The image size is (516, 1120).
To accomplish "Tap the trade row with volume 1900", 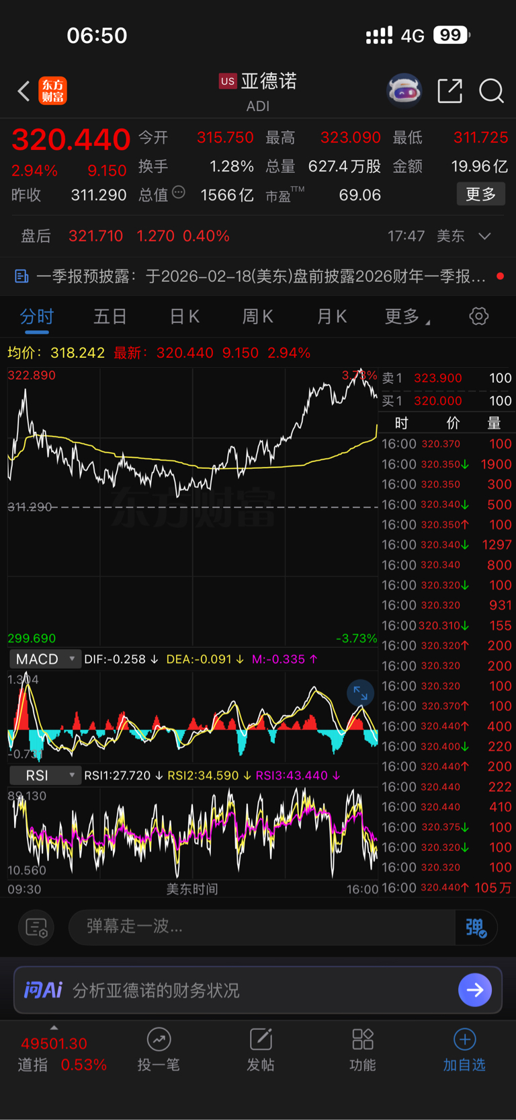I will click(x=447, y=464).
